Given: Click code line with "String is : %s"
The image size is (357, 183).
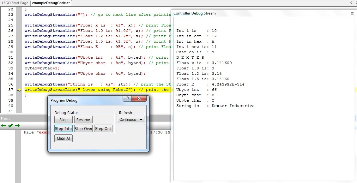Looking at the screenshot, I should tap(98, 84).
